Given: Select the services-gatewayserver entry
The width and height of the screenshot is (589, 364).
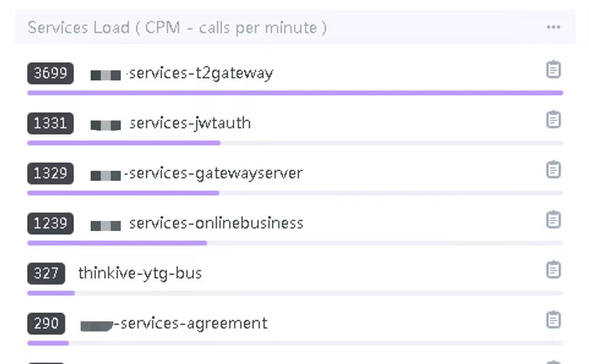Looking at the screenshot, I should (197, 173).
